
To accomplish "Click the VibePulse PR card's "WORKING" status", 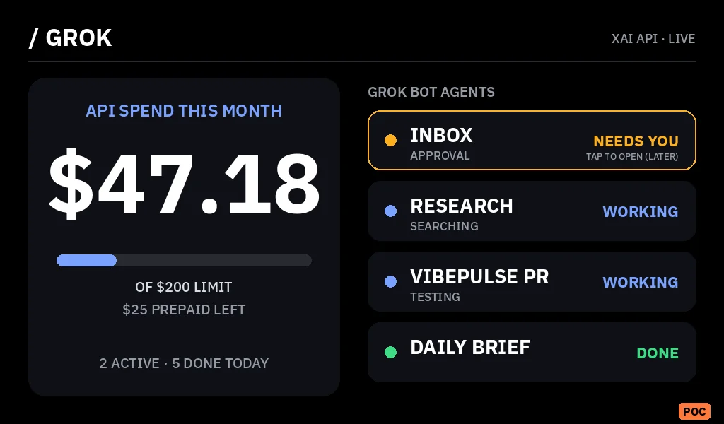I will [x=641, y=282].
